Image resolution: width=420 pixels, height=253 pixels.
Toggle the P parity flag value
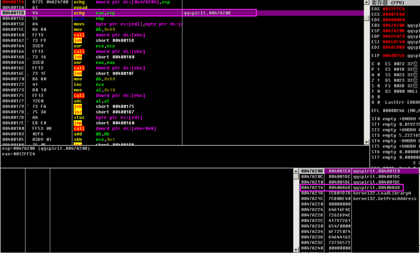click(378, 69)
